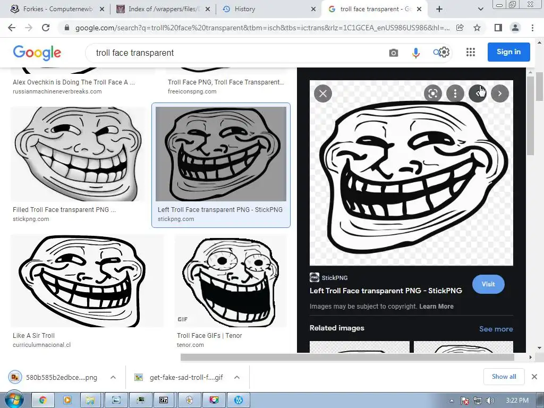
Task: Open Windows Explorer taskbar icon
Action: point(91,400)
